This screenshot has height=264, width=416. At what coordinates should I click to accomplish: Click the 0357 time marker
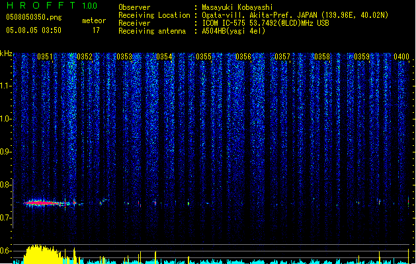[282, 57]
